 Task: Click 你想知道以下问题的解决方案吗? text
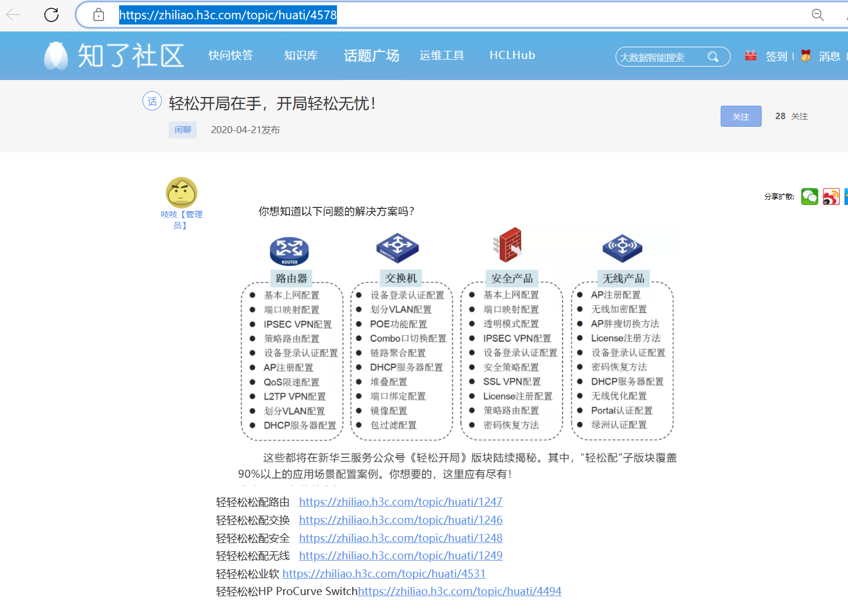click(336, 211)
